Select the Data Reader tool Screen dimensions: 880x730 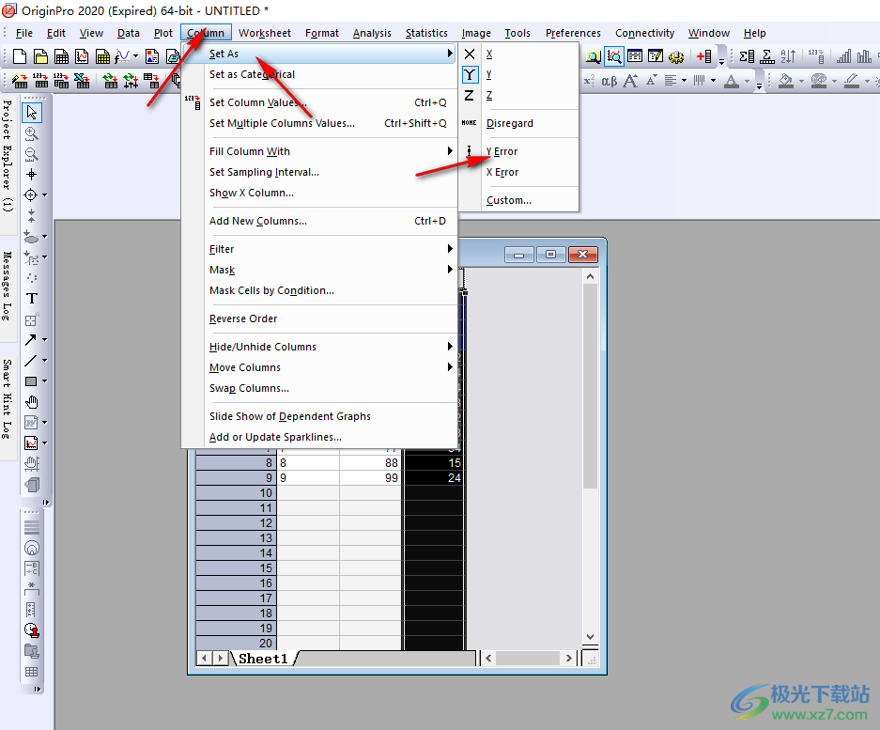coord(31,195)
